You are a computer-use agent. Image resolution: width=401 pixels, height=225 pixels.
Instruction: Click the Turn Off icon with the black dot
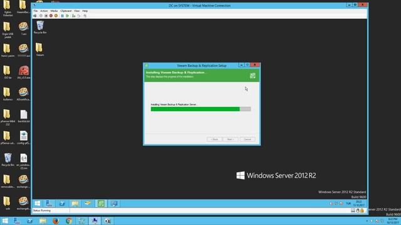46,16
